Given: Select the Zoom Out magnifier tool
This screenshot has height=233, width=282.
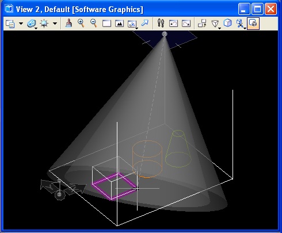Looking at the screenshot, I should [x=94, y=24].
